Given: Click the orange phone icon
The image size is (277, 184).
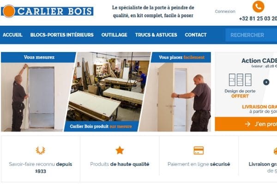Looking at the screenshot, I should pos(258,7).
